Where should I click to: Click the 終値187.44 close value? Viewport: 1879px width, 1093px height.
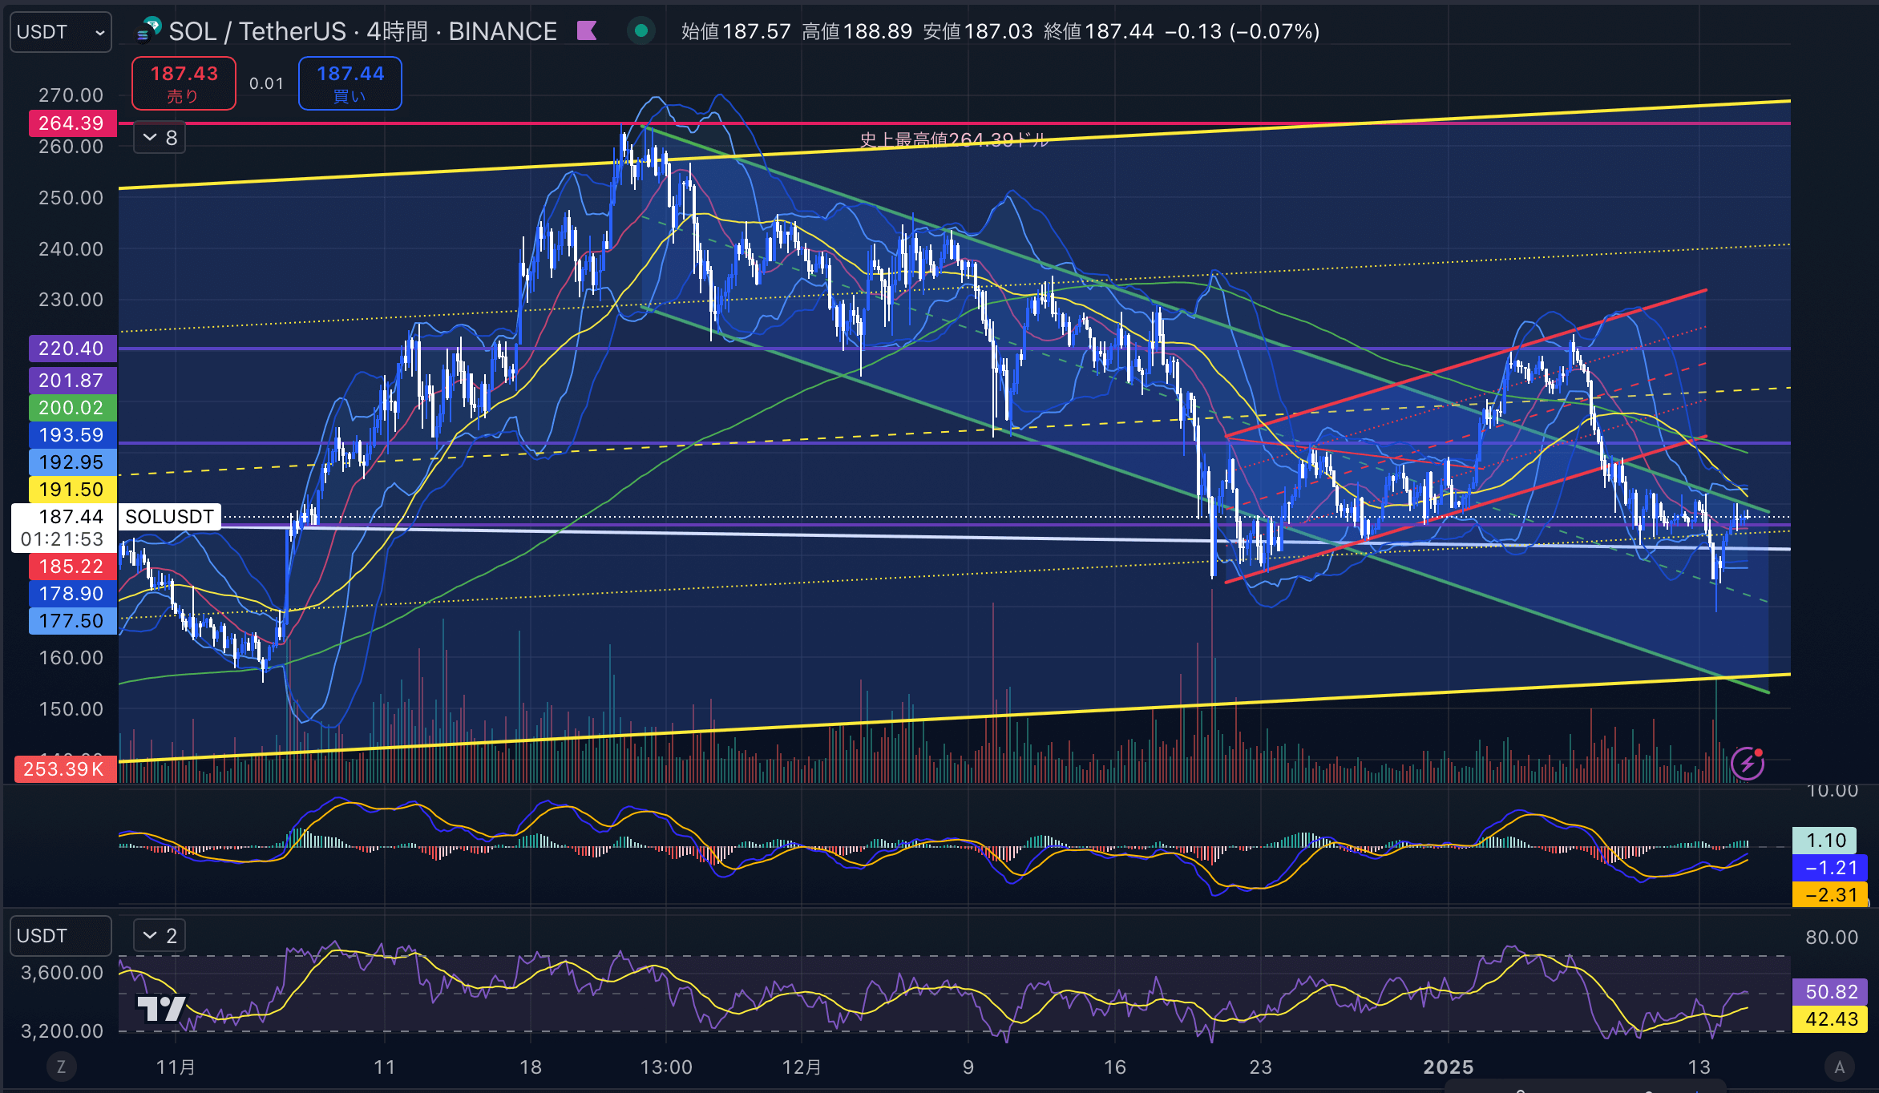pos(1099,31)
